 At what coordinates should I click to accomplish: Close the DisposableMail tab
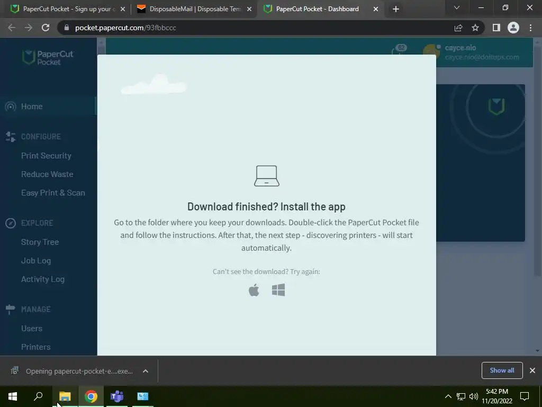point(249,9)
